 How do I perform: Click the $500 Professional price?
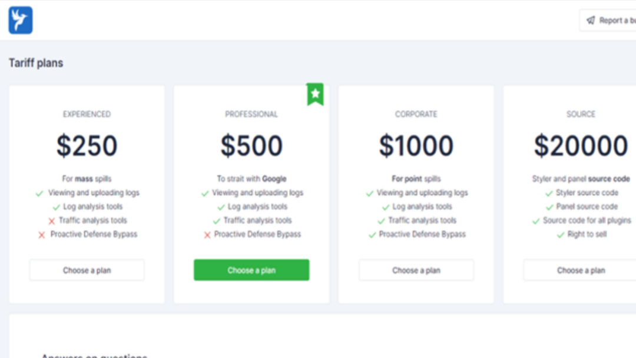251,146
